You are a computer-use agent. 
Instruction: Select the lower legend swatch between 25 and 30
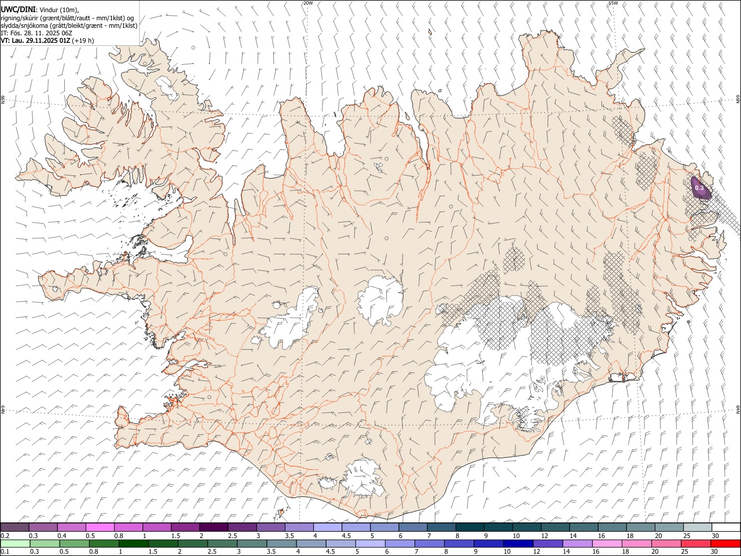[697, 543]
